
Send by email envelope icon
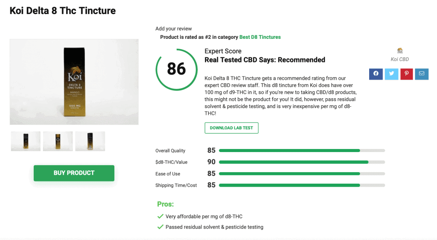point(421,74)
